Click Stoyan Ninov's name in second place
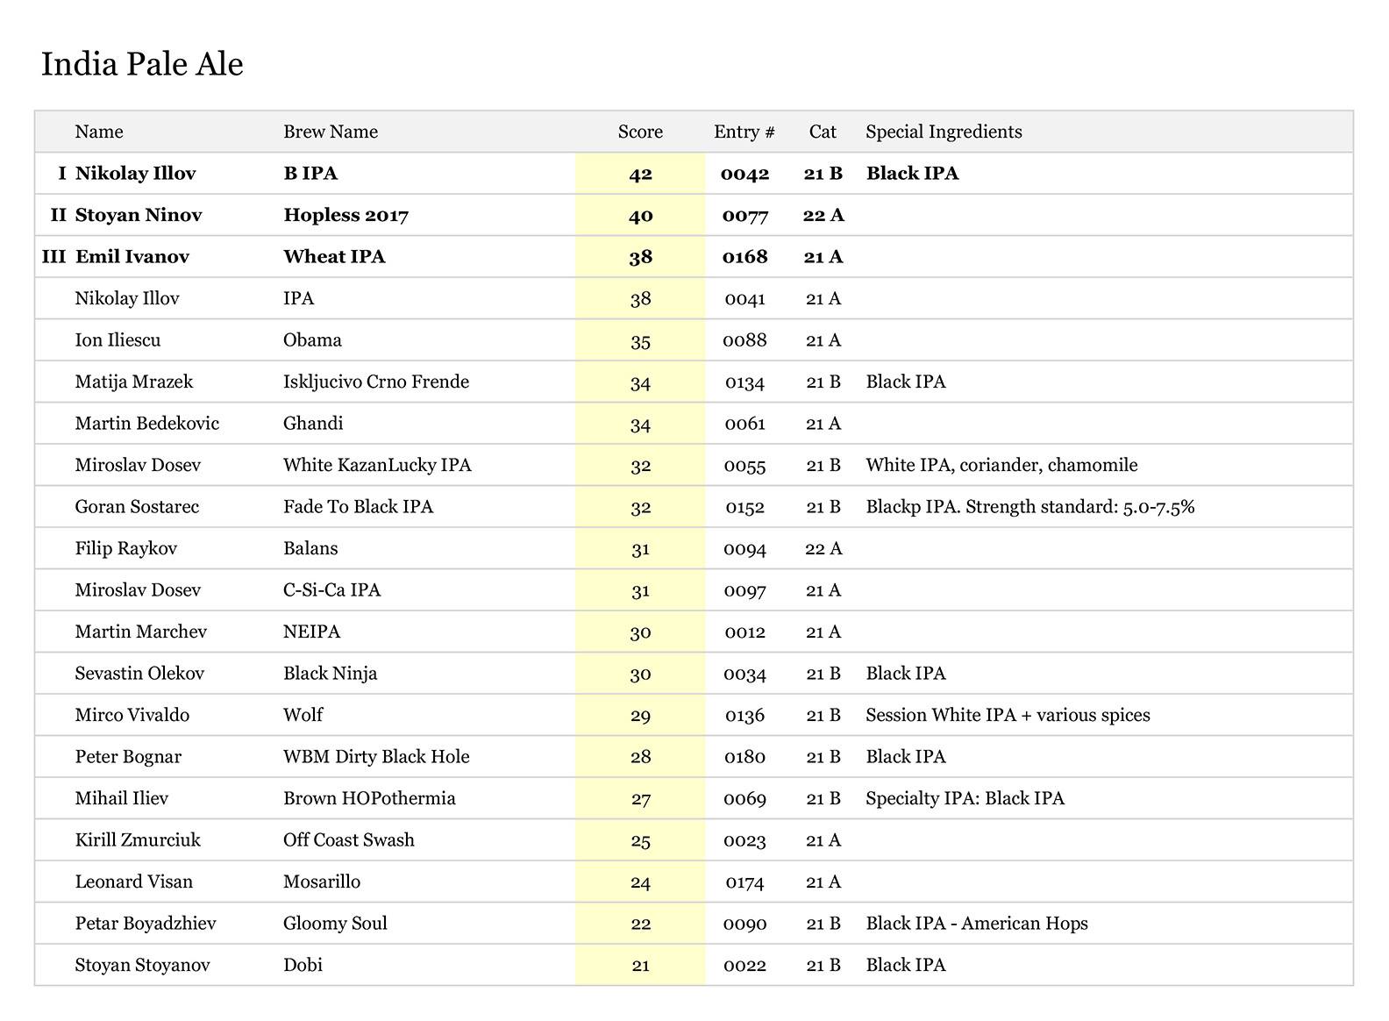1389x1021 pixels. [139, 216]
